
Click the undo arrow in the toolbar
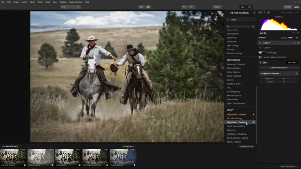click(x=184, y=7)
